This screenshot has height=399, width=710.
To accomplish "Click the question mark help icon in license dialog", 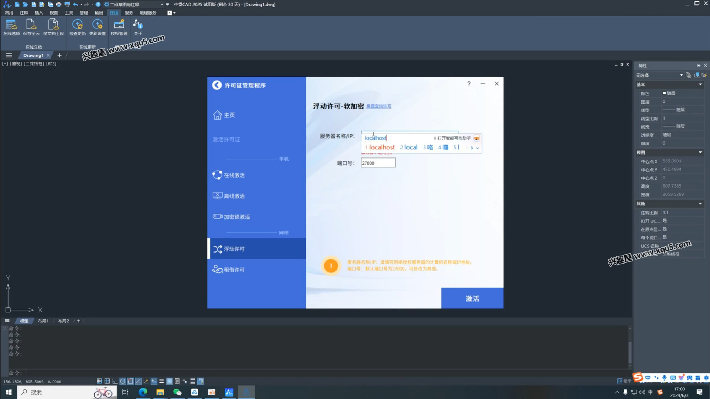I will click(469, 84).
